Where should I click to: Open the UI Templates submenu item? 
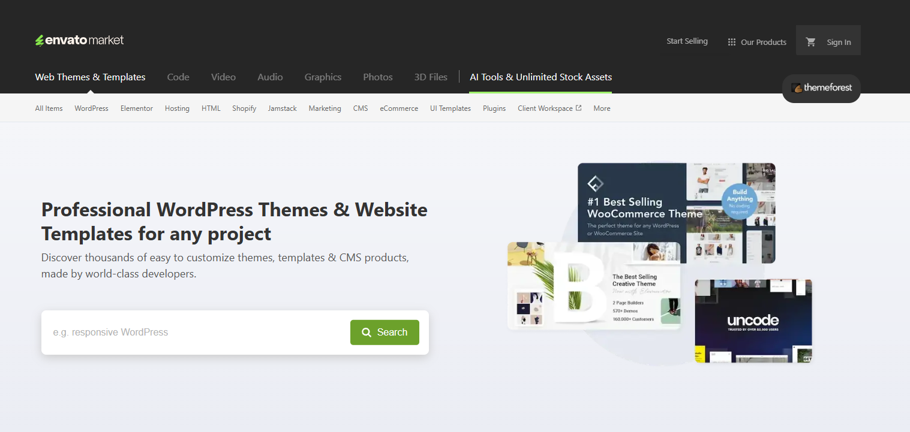tap(451, 108)
